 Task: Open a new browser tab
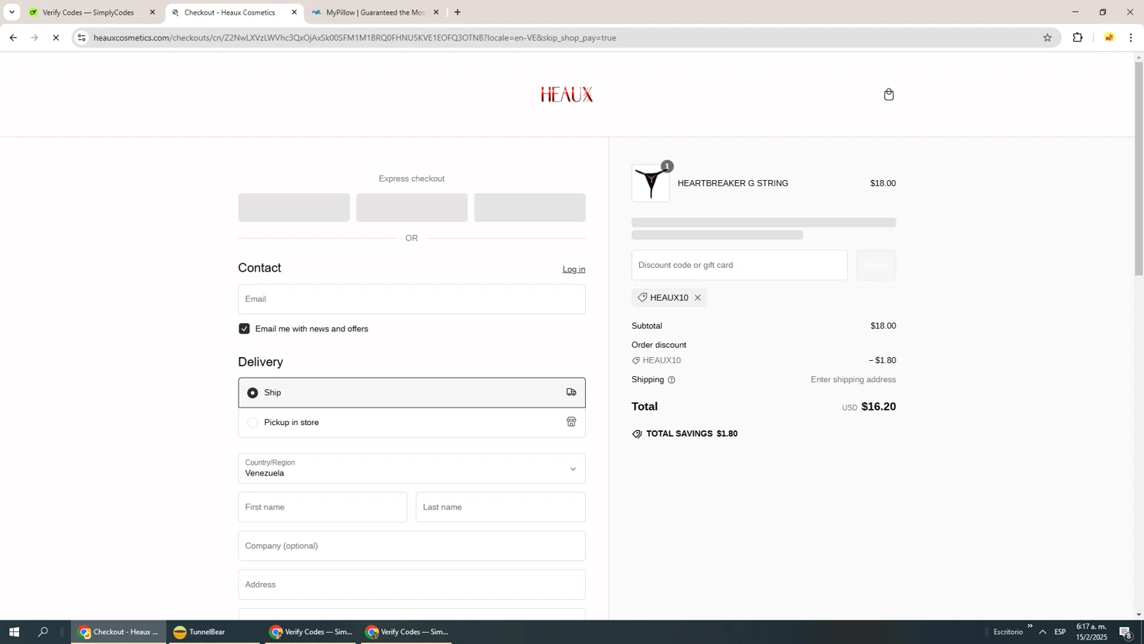coord(458,12)
